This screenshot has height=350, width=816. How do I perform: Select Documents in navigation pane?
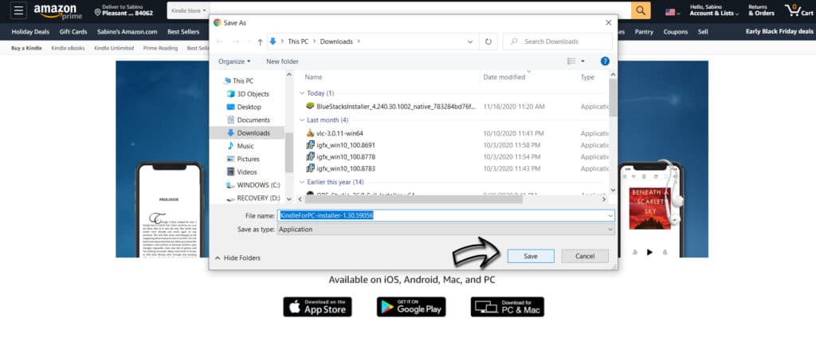coord(248,120)
